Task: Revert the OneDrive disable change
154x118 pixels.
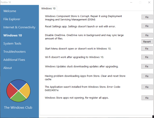Action: click(x=147, y=42)
